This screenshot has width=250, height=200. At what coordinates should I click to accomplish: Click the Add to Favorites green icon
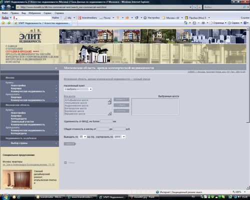tap(9, 23)
